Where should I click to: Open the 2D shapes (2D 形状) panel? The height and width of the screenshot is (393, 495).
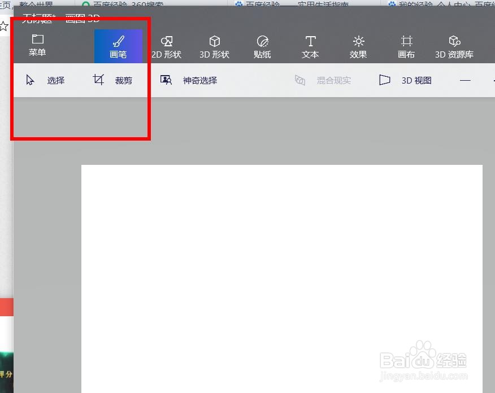coord(167,46)
